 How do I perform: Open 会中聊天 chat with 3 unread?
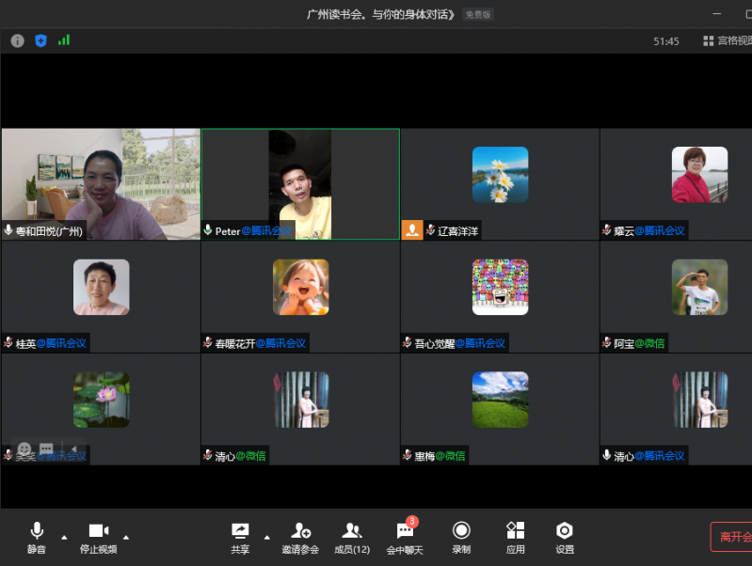(406, 537)
